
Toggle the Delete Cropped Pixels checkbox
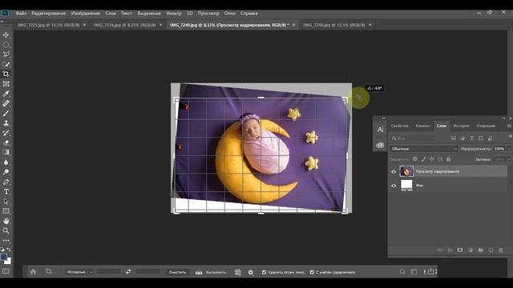264,272
